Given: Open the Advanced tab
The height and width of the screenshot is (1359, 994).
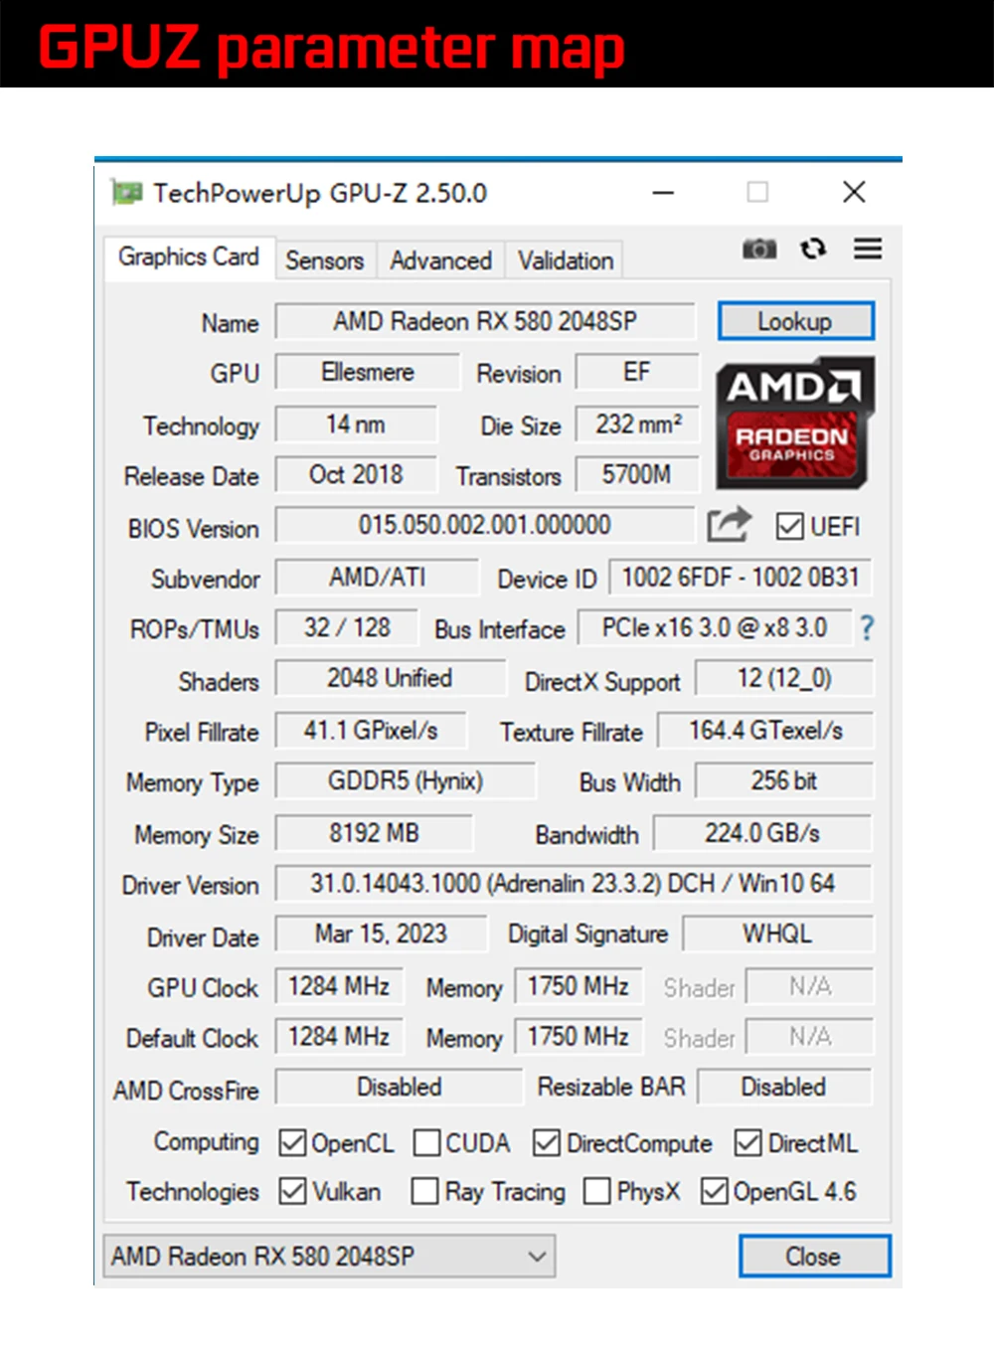Looking at the screenshot, I should [x=440, y=260].
